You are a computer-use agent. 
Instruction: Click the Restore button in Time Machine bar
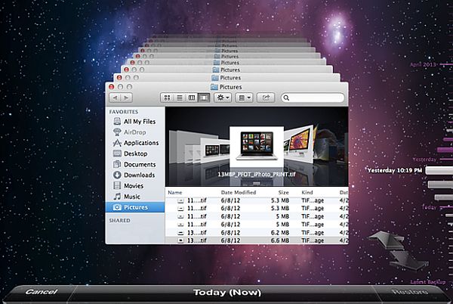point(410,292)
